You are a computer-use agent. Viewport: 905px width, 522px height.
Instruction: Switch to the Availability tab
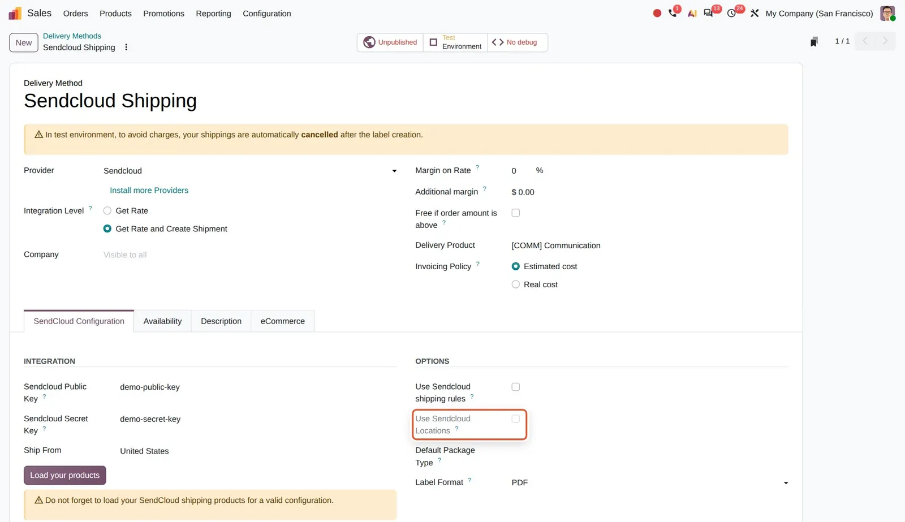(x=162, y=321)
